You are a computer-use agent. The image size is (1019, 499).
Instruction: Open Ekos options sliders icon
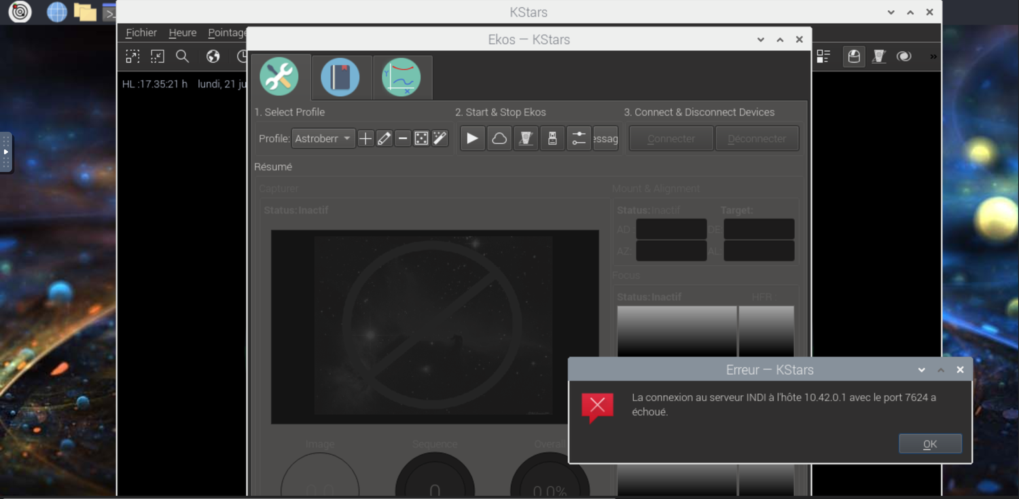point(579,138)
